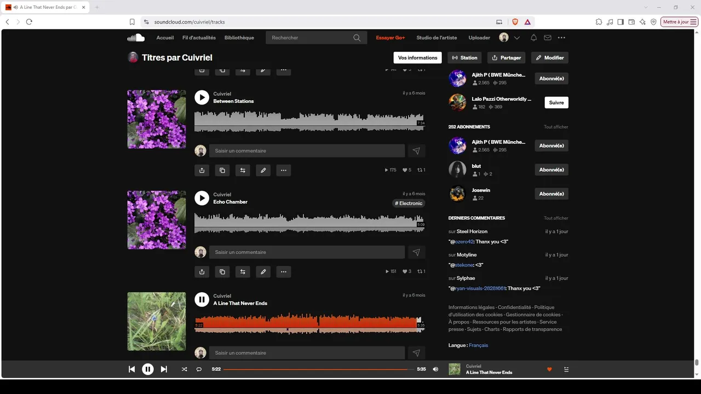Toggle repeat in the player bar
The width and height of the screenshot is (701, 394).
click(199, 369)
